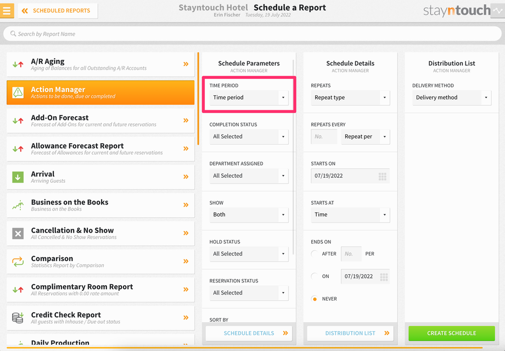
Task: Click the Business on the Books chart icon
Action: pos(18,205)
